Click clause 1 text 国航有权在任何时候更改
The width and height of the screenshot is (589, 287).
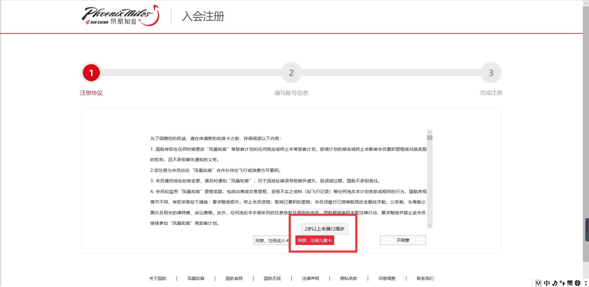click(288, 149)
